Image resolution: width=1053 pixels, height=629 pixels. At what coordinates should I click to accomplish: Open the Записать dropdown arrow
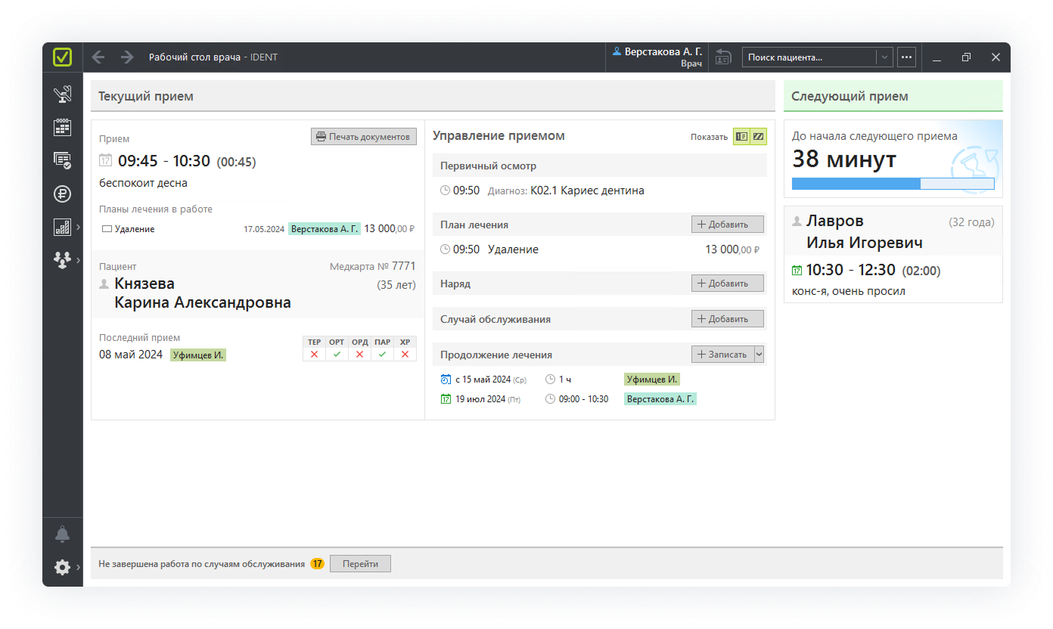(759, 355)
